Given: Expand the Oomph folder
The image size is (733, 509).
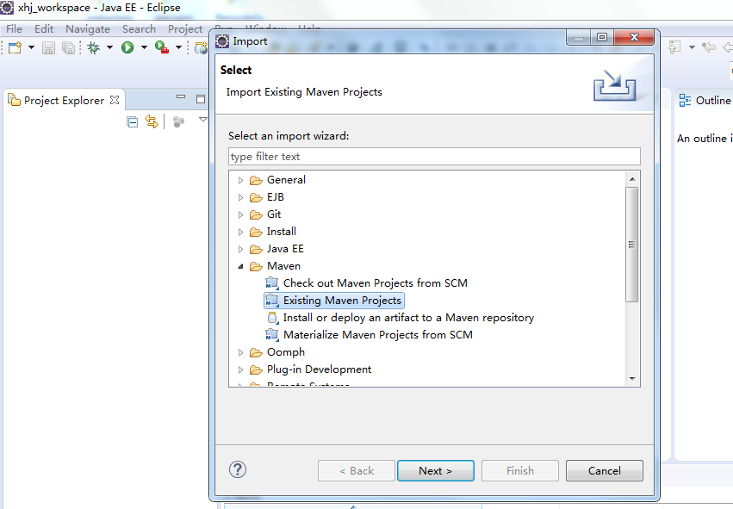Looking at the screenshot, I should [241, 352].
